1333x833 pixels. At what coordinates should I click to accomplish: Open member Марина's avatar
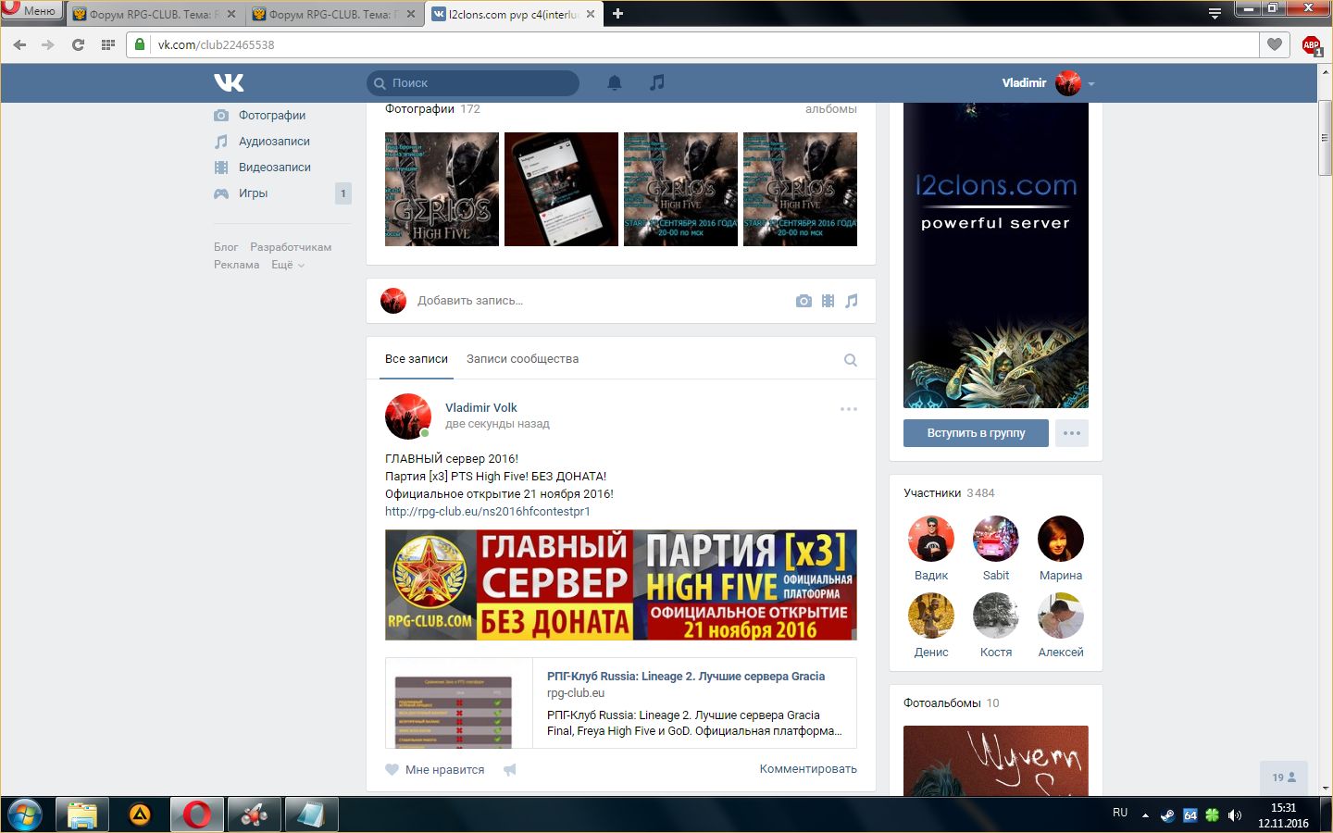click(x=1061, y=539)
